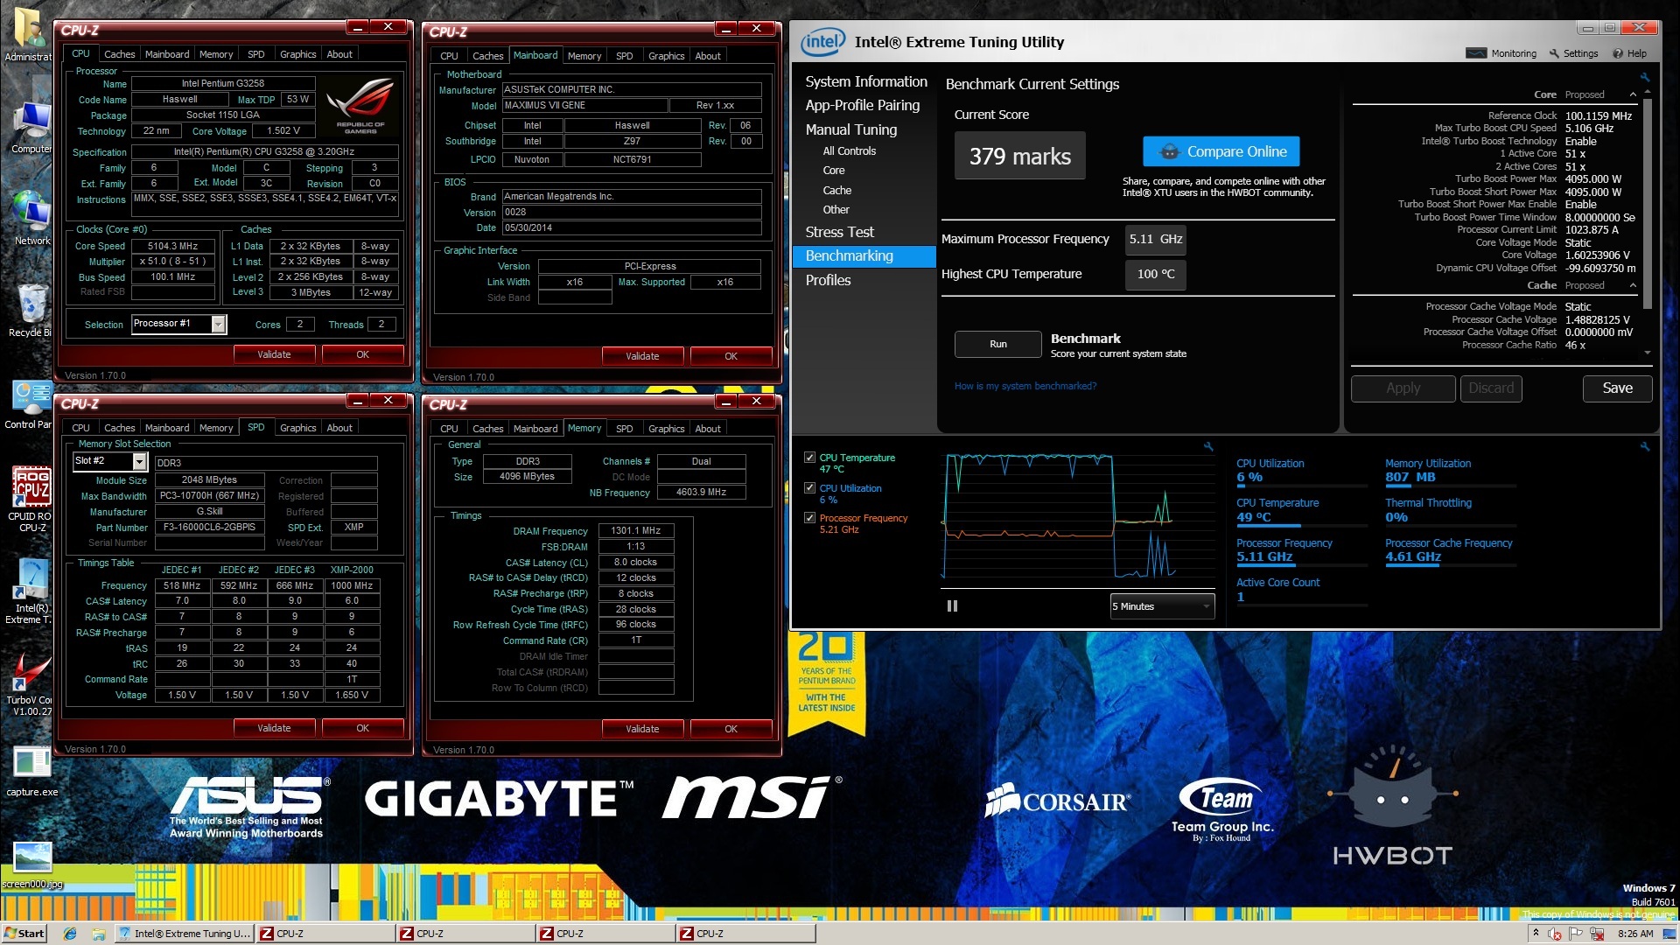
Task: Click the wrench icon in the proposed settings panel
Action: tap(1645, 78)
